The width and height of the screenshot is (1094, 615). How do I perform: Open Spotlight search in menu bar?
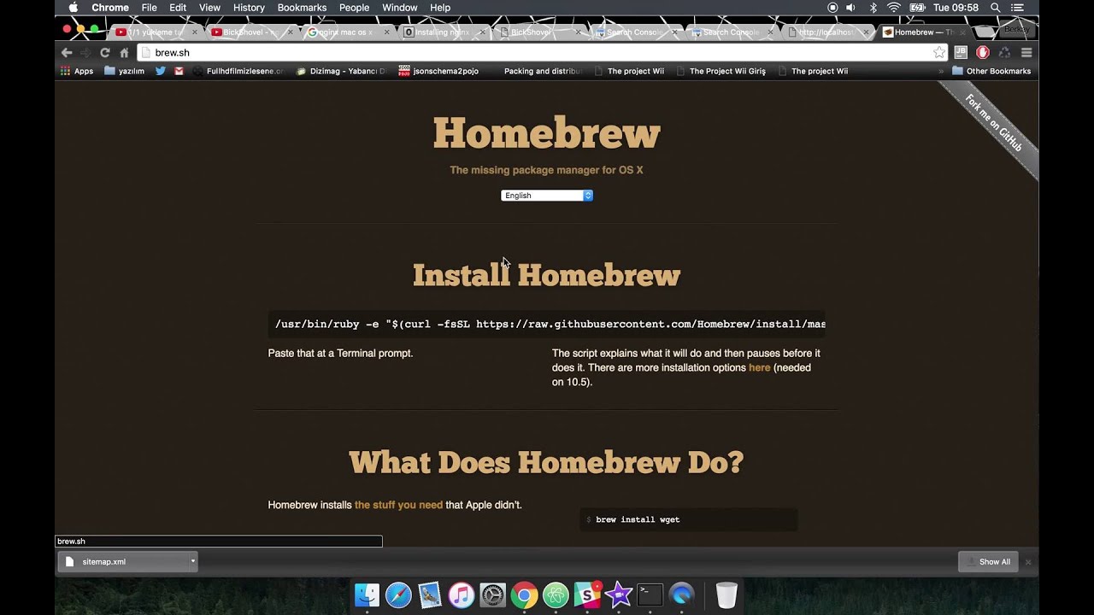[996, 8]
